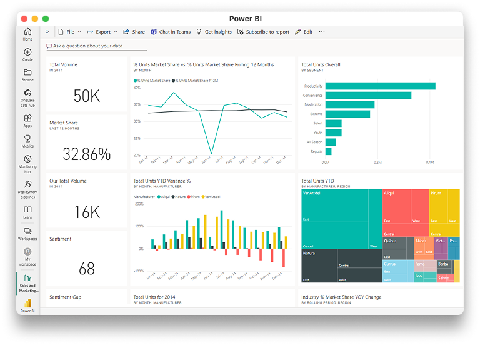This screenshot has width=480, height=345.
Task: Select the Extreme segment bar
Action: click(347, 114)
